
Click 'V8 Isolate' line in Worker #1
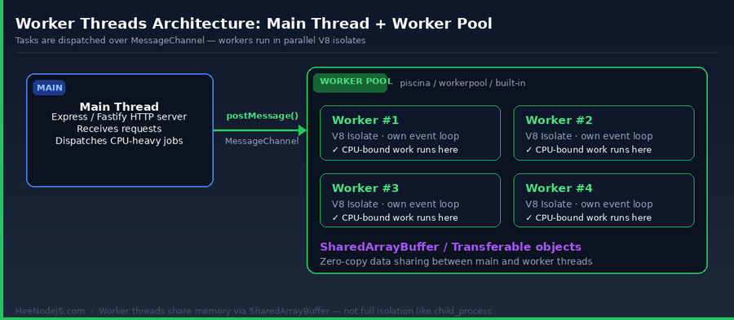[x=396, y=137]
